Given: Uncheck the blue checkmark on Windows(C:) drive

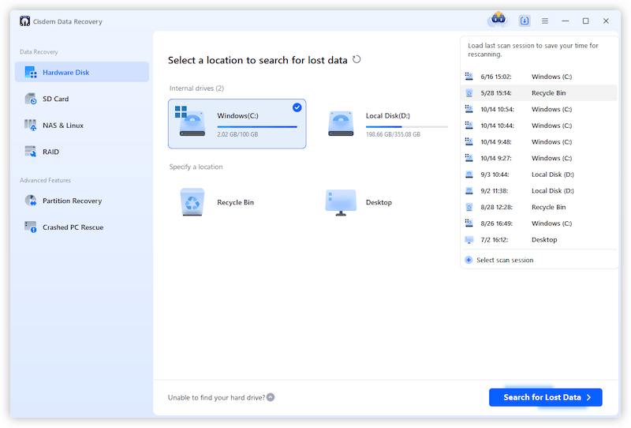Looking at the screenshot, I should point(297,107).
